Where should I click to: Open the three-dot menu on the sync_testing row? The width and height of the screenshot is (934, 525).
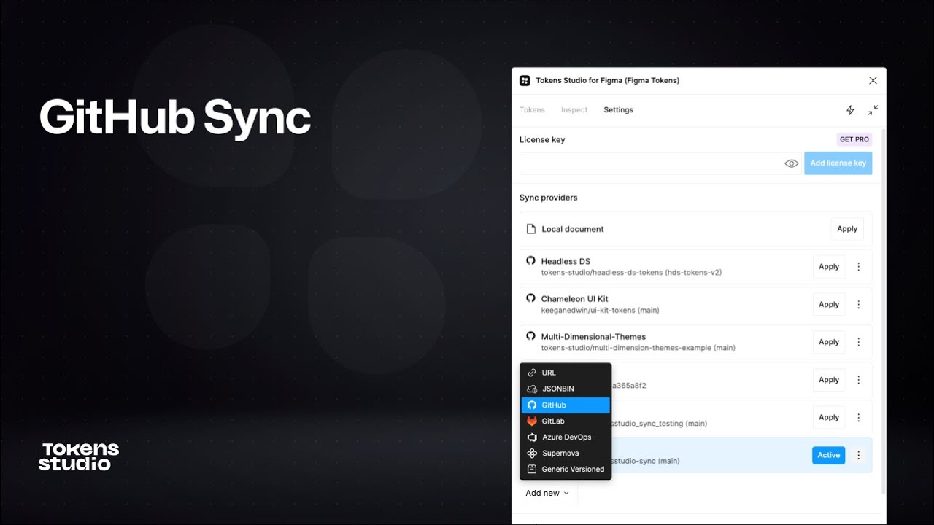coord(859,418)
